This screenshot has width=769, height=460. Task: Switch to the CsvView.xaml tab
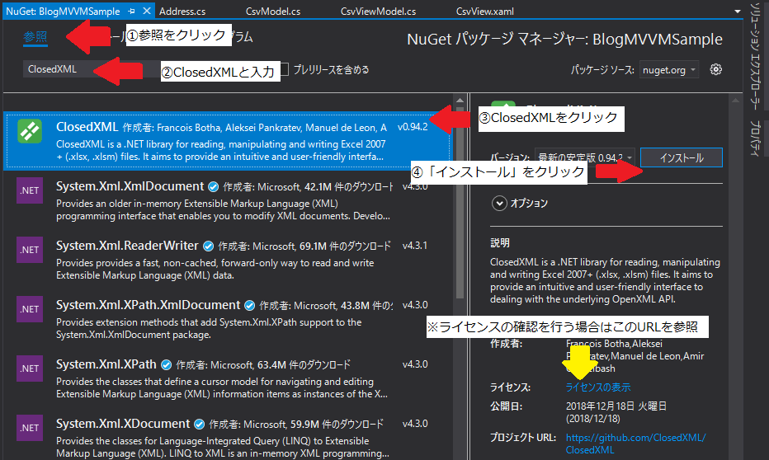(x=484, y=12)
